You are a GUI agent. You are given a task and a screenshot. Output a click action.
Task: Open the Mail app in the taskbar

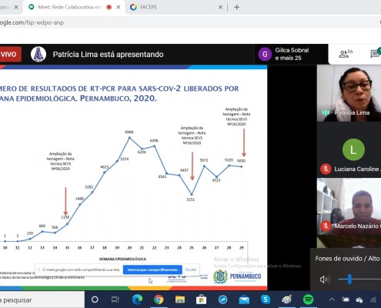tap(244, 300)
